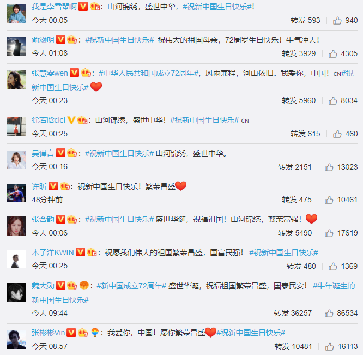Viewport: 363px width, 355px height.
Task: Visit 徐若晗cici's profile name link
Action: pos(49,120)
